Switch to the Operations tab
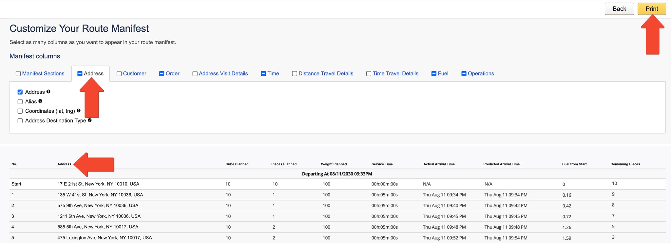 coord(481,73)
